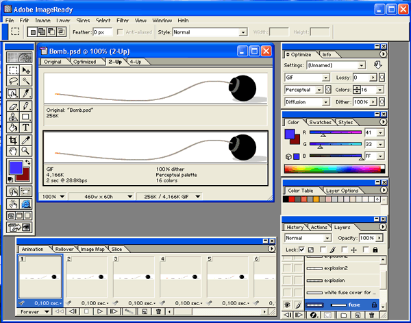Select the Type tool
Image resolution: width=411 pixels, height=323 pixels.
pos(26,128)
